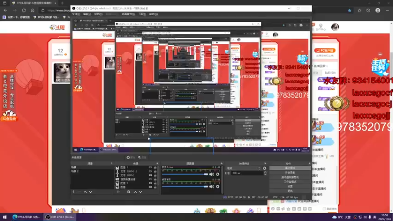Pop out the 场景 dock with its header icon
393x221 pixels.
pos(112,163)
